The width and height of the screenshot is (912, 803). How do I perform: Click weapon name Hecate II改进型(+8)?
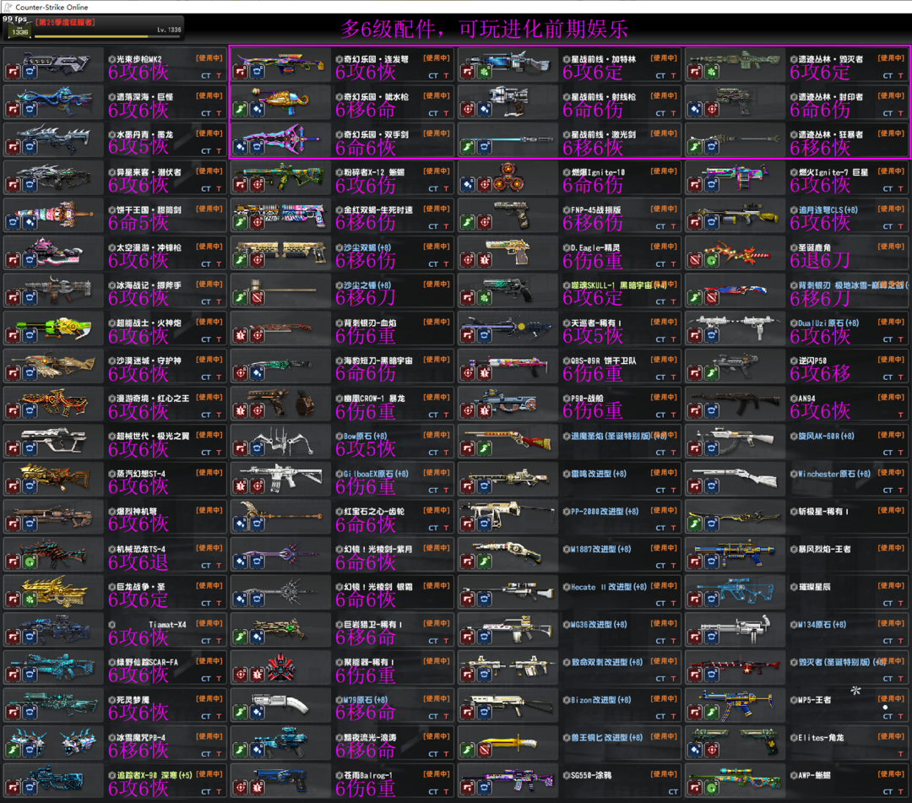coord(608,587)
